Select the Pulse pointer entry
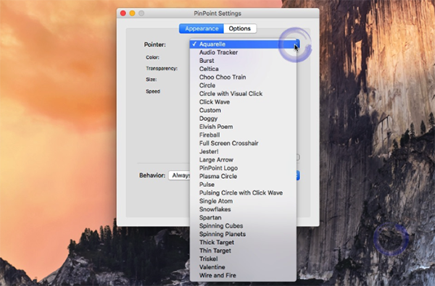This screenshot has height=286, width=435. pyautogui.click(x=243, y=185)
